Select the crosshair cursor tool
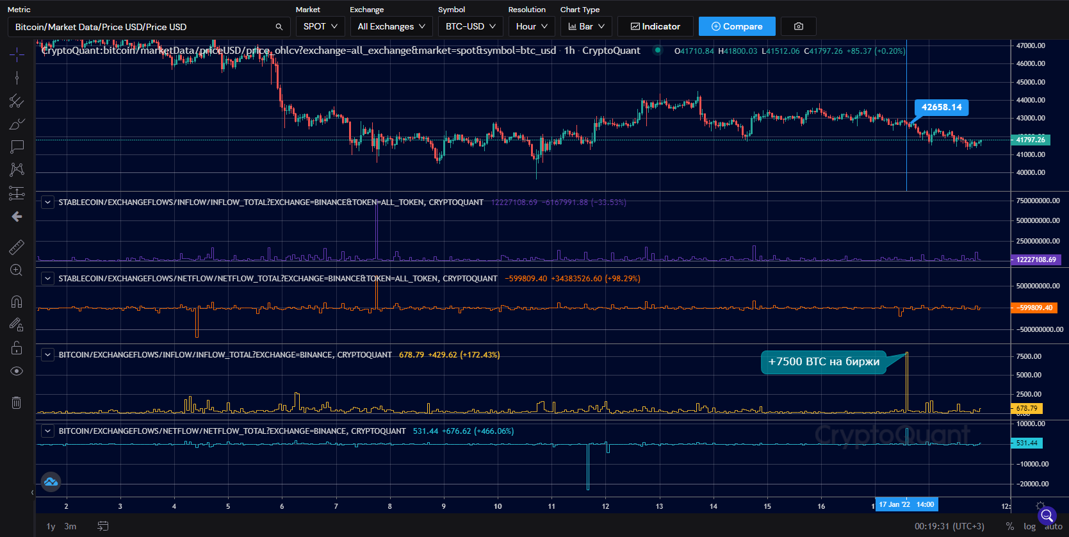 (x=17, y=54)
